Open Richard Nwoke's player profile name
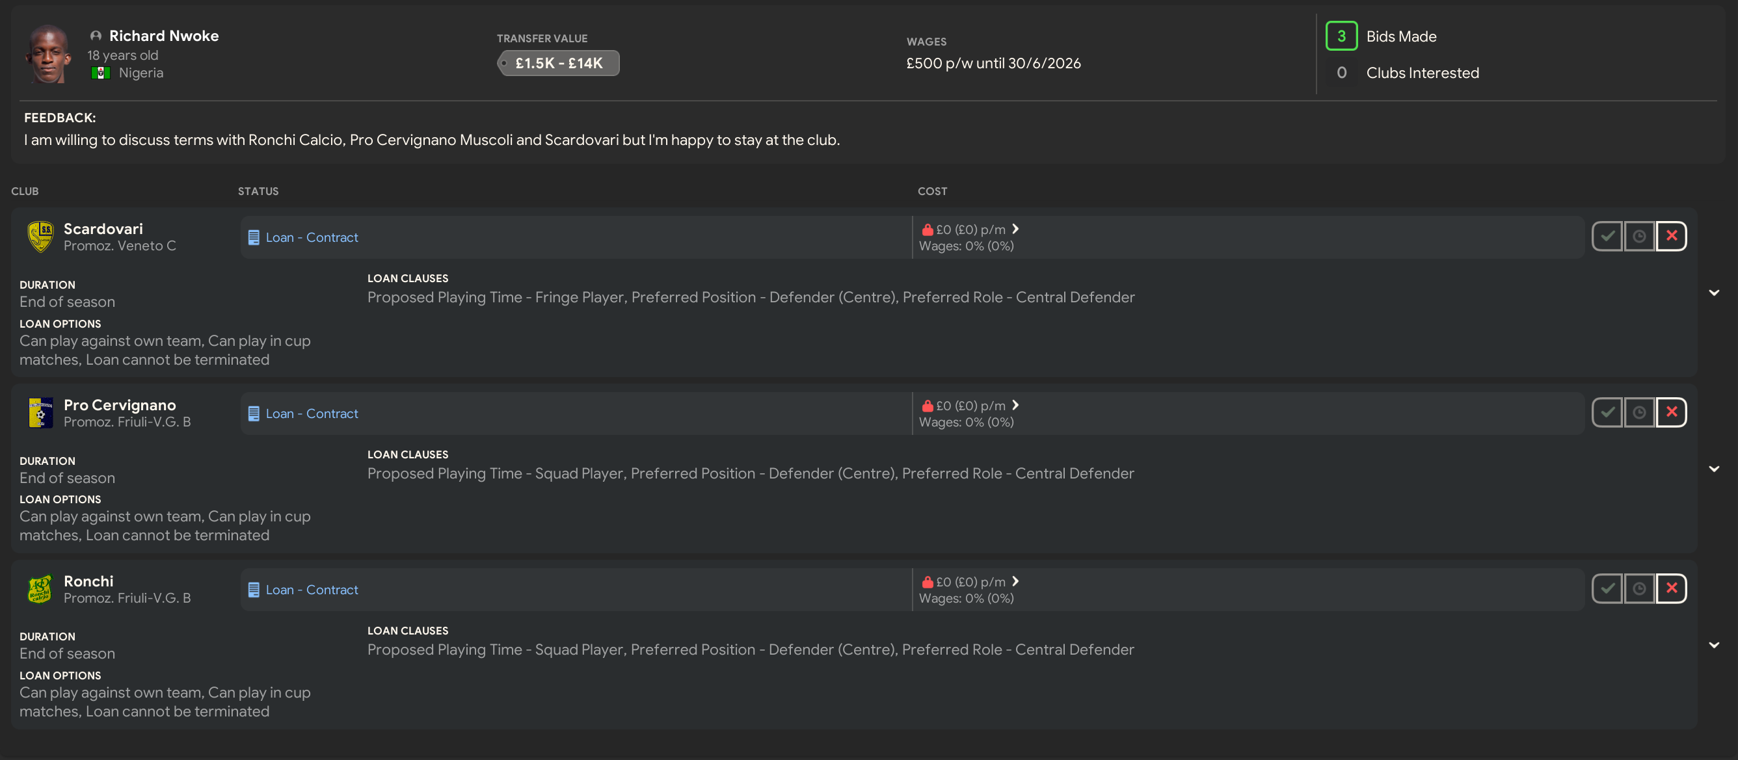The image size is (1738, 760). pos(164,36)
